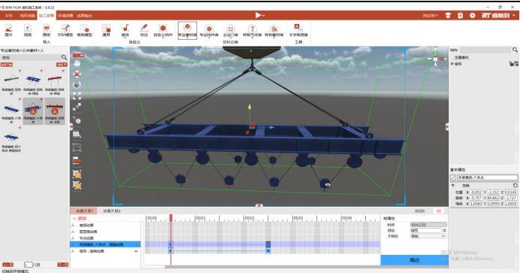The height and width of the screenshot is (273, 520).
Task: Open the play button dropdown arrow
Action: pyautogui.click(x=264, y=16)
